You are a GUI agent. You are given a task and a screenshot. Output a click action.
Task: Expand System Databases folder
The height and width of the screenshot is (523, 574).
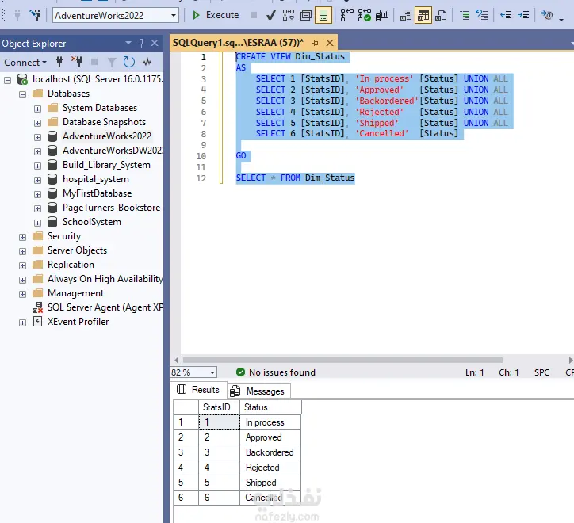tap(37, 109)
